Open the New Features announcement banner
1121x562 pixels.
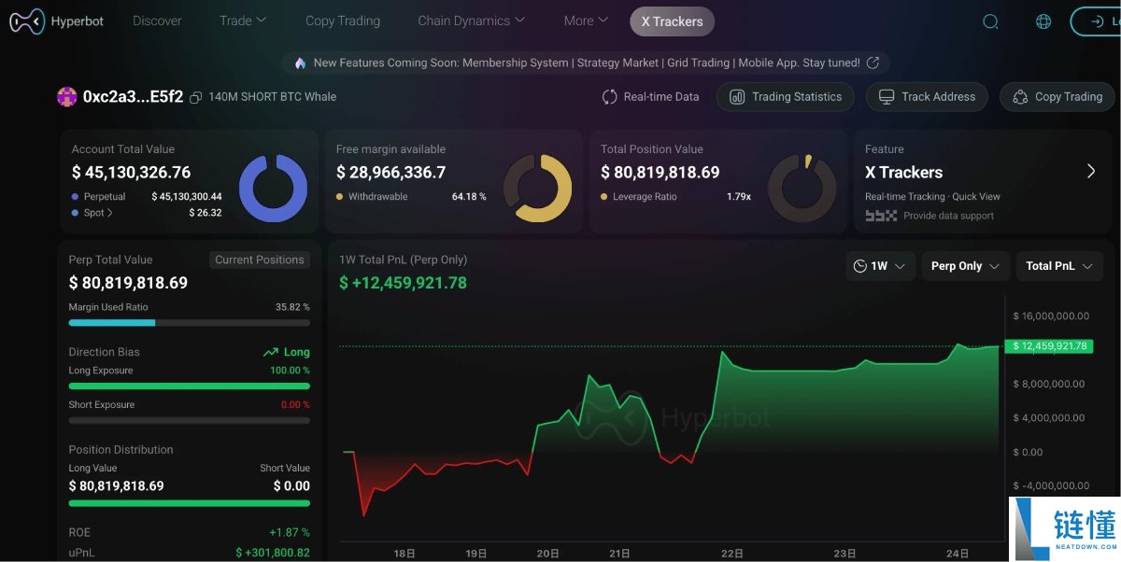coord(586,63)
